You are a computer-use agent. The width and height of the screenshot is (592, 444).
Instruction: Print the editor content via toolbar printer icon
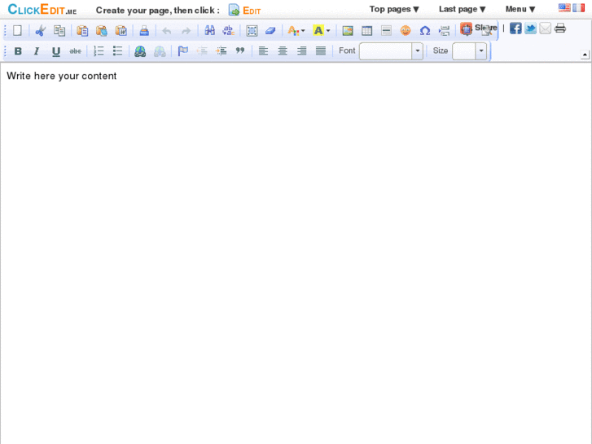(x=144, y=31)
